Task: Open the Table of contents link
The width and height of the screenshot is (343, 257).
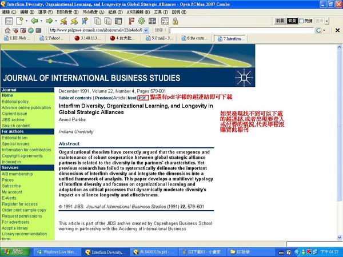Action: click(75, 98)
